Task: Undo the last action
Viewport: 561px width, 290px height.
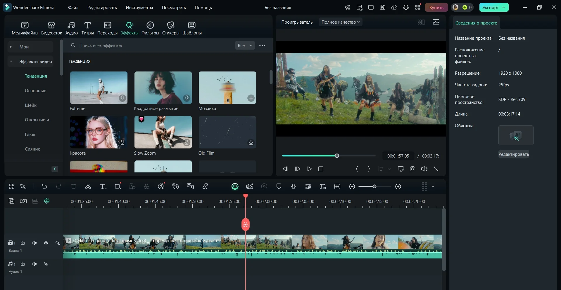Action: [44, 186]
